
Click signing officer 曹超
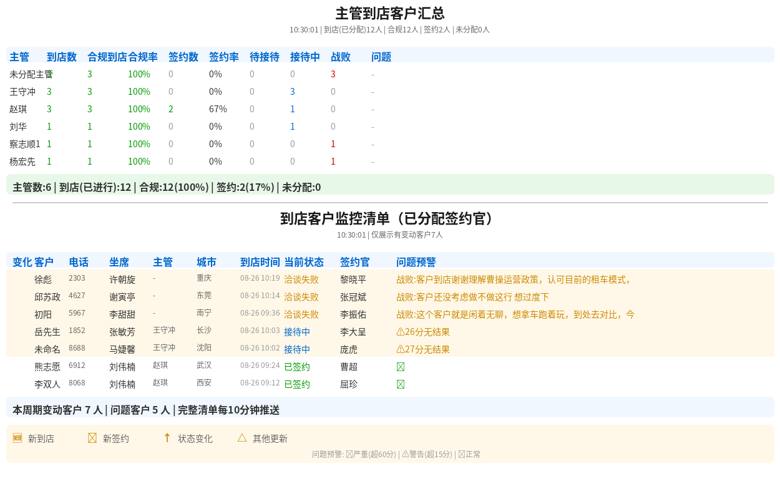(x=349, y=367)
